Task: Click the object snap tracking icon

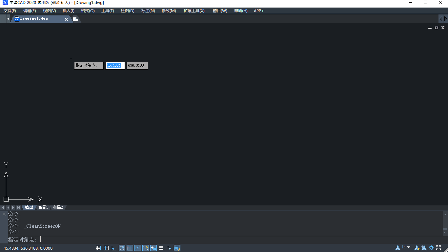Action: click(138, 248)
